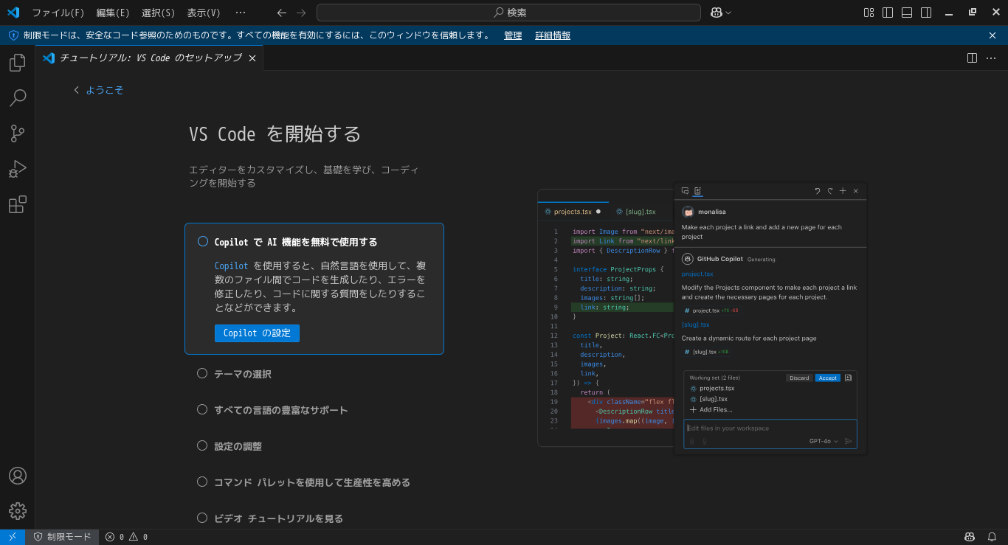Click the VS Code logo in the title bar

point(13,13)
